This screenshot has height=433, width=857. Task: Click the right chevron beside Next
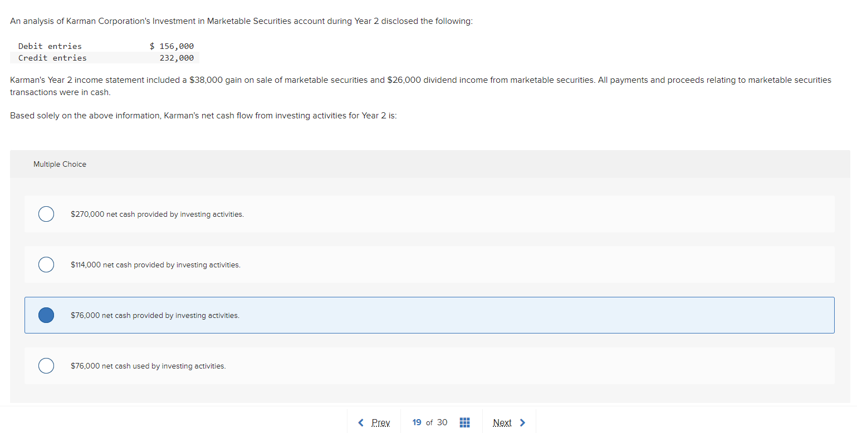522,423
